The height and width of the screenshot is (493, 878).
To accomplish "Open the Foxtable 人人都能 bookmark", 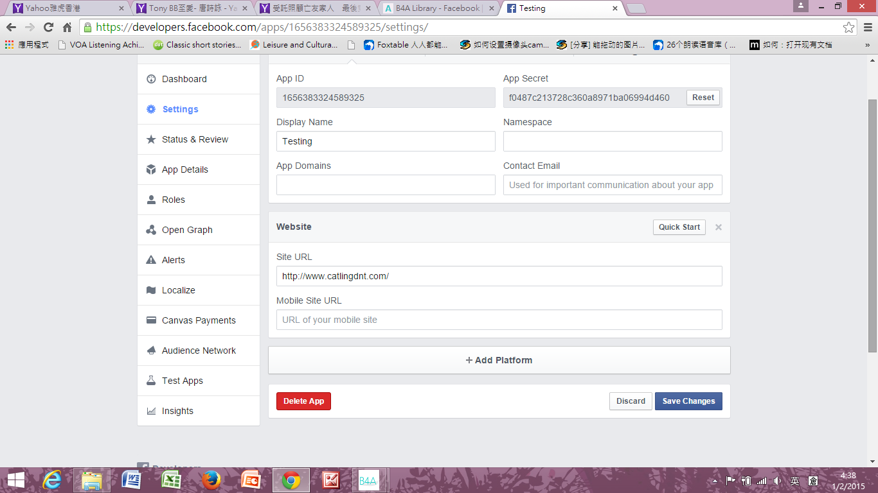I will tap(408, 45).
